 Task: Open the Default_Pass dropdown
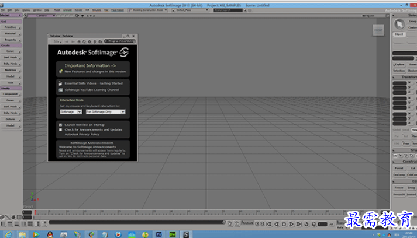click(x=190, y=10)
